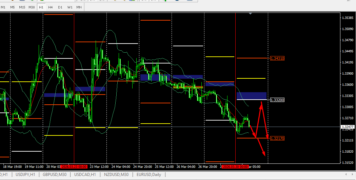Click the 25 Mar 12:00 time label

pyautogui.click(x=164, y=166)
